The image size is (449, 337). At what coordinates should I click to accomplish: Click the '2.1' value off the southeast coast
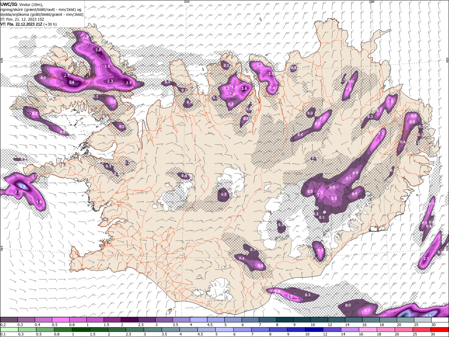(x=426, y=258)
